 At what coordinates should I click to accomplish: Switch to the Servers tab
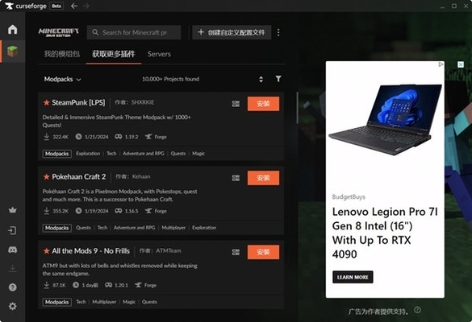tap(159, 54)
